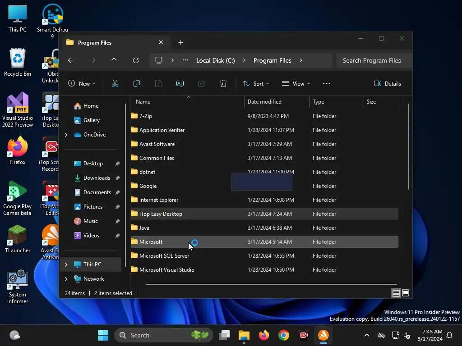
Task: Open Documents in sidebar
Action: tap(92, 192)
